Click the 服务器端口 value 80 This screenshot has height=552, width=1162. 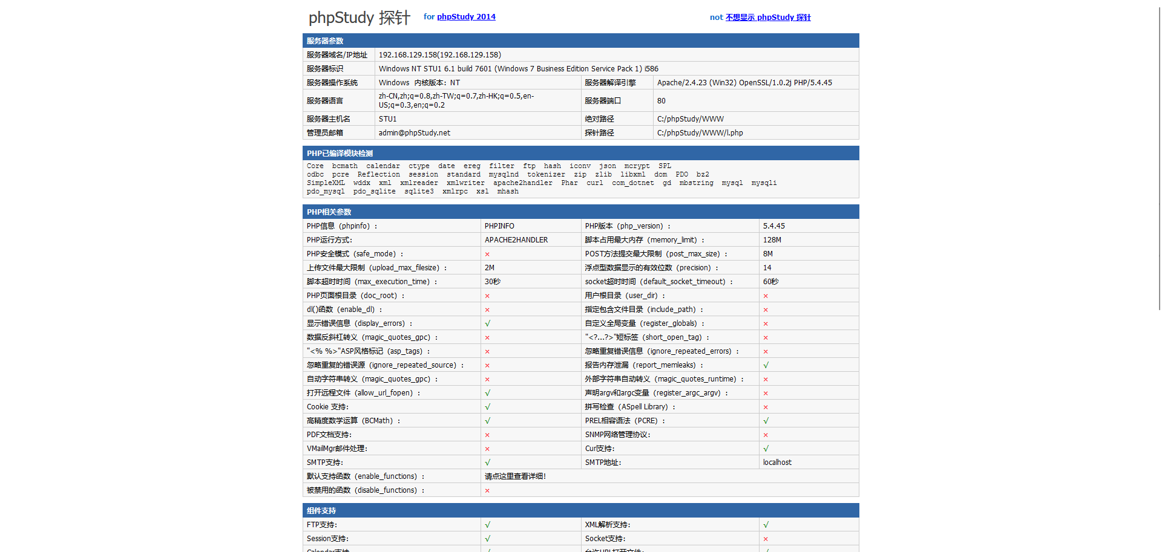tap(661, 101)
